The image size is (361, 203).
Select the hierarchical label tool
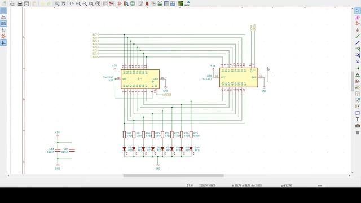pos(357,87)
